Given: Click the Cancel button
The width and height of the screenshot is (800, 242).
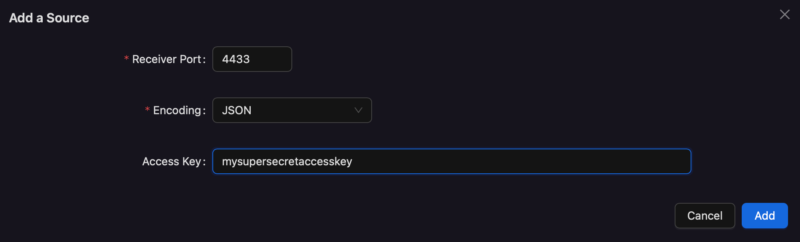Looking at the screenshot, I should [705, 216].
